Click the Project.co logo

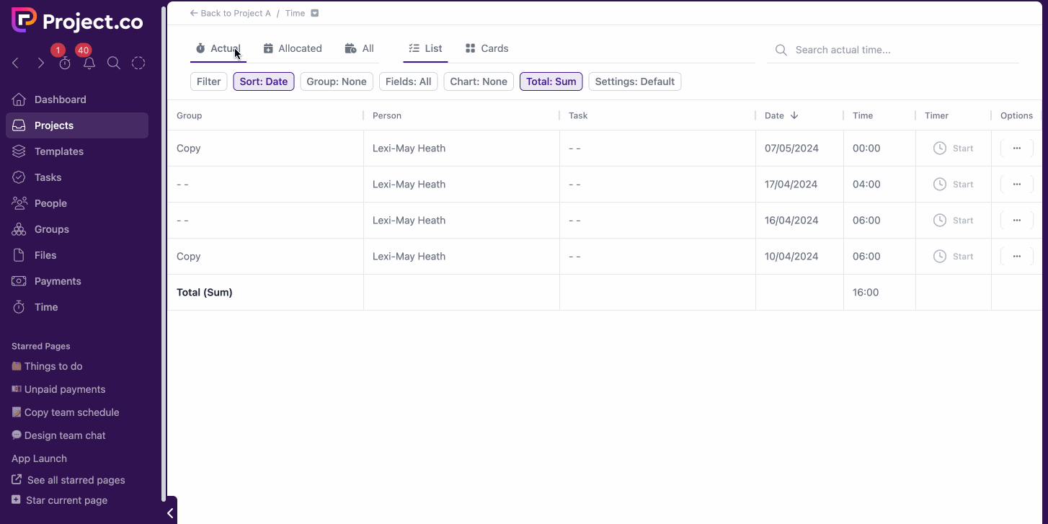click(77, 21)
